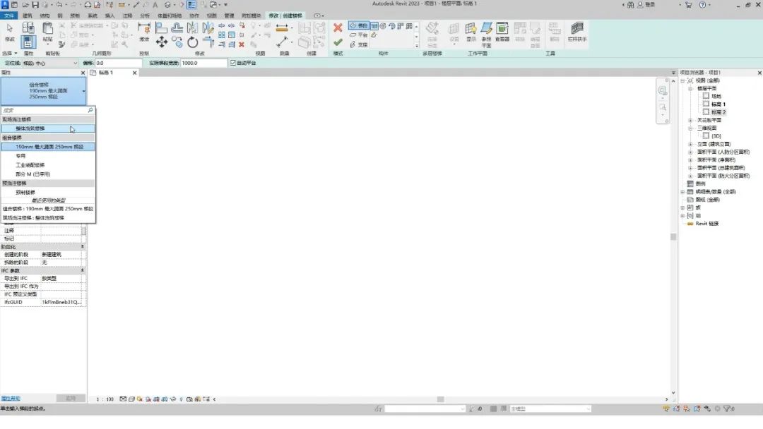Close the 标高 1 view tab
Screen dimensions: 763x429
click(135, 73)
